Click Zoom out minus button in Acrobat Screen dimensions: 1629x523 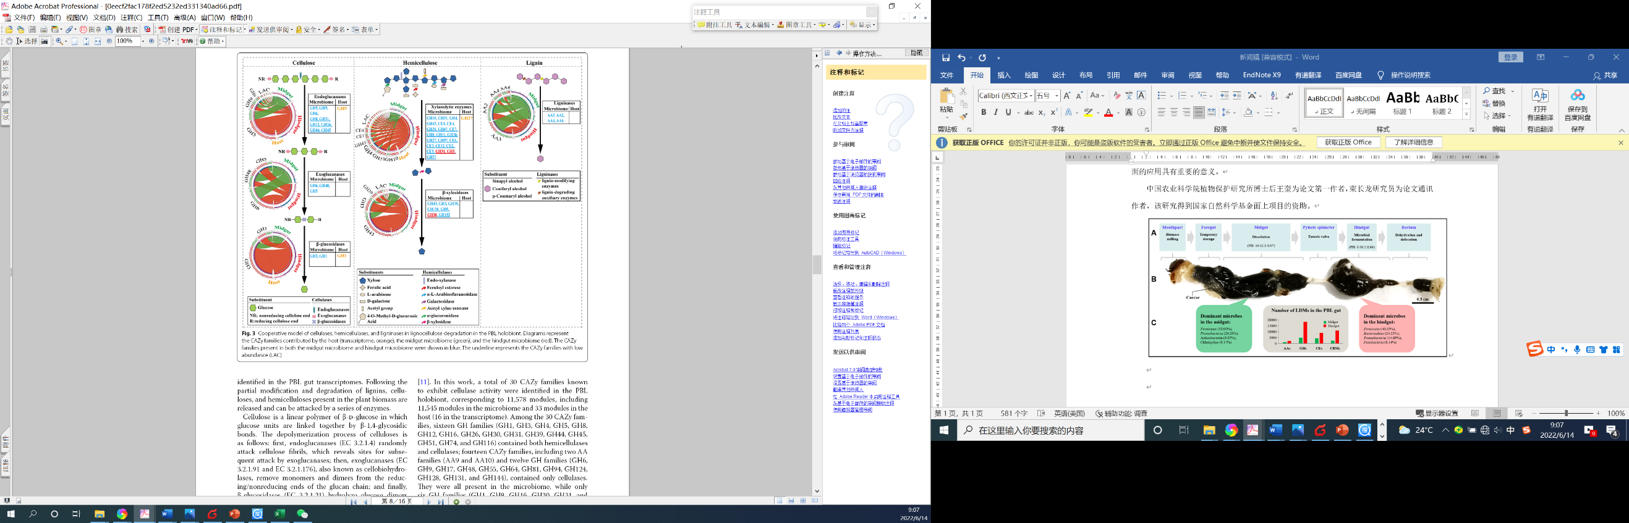click(x=109, y=41)
